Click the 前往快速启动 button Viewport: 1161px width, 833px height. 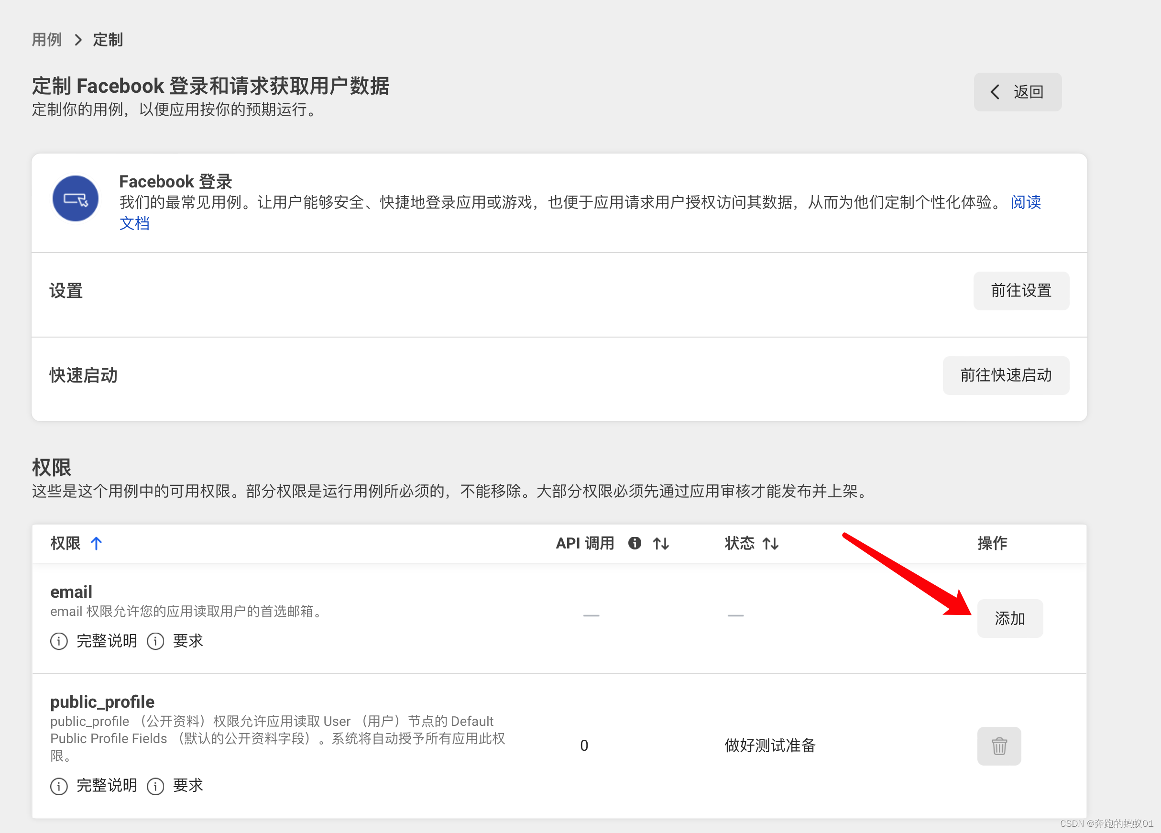point(1006,375)
